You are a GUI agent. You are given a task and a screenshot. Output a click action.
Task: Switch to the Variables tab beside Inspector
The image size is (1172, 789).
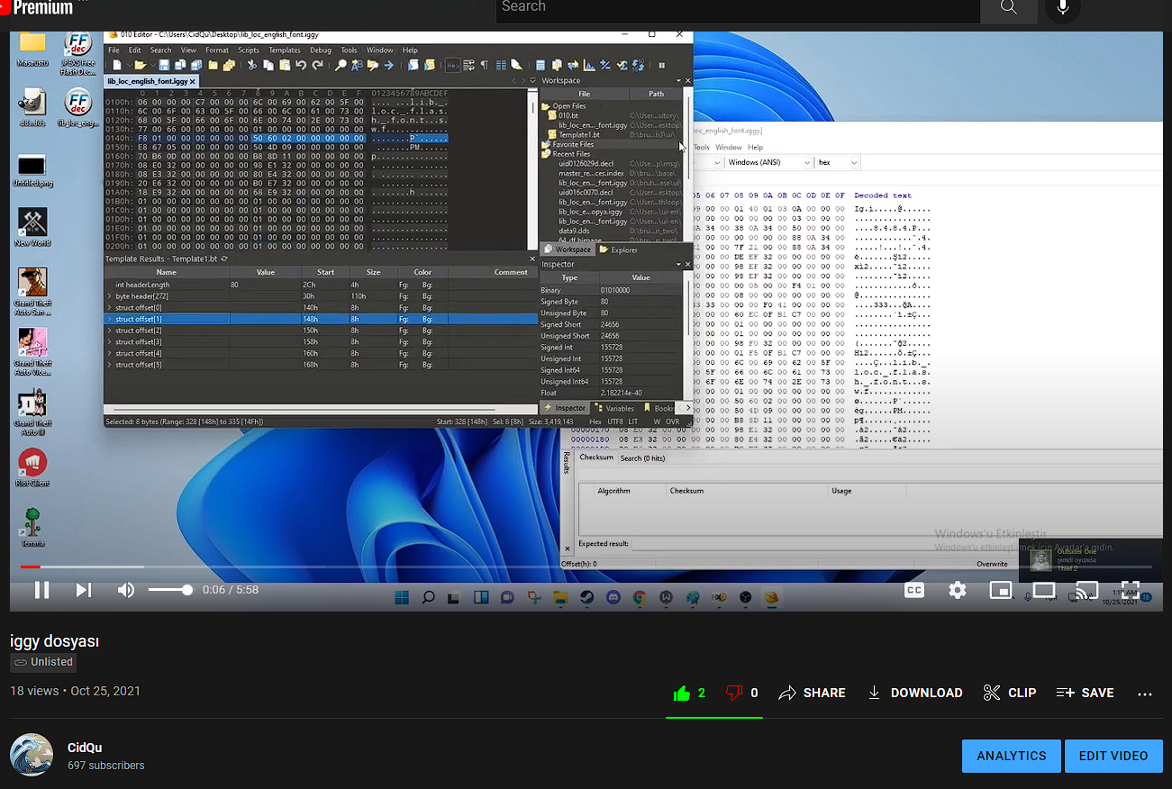pyautogui.click(x=614, y=408)
